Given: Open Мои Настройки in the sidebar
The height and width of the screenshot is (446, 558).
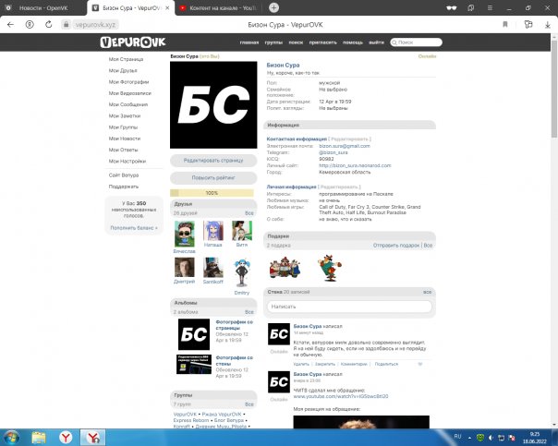Looking at the screenshot, I should tap(127, 162).
